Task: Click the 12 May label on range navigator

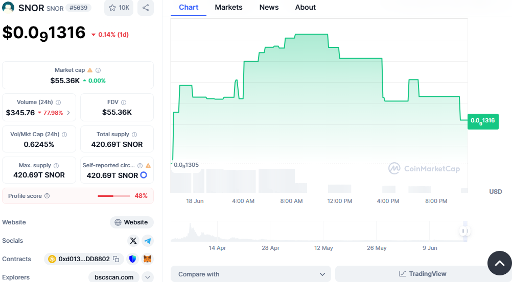Action: point(323,248)
